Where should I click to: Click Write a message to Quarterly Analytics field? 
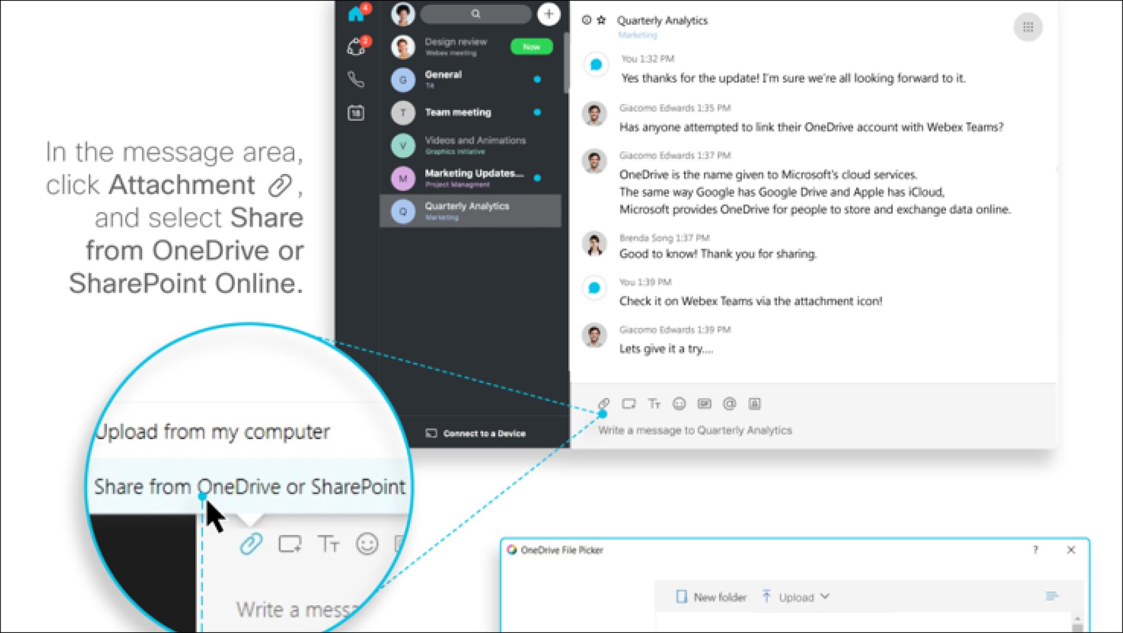coord(695,430)
